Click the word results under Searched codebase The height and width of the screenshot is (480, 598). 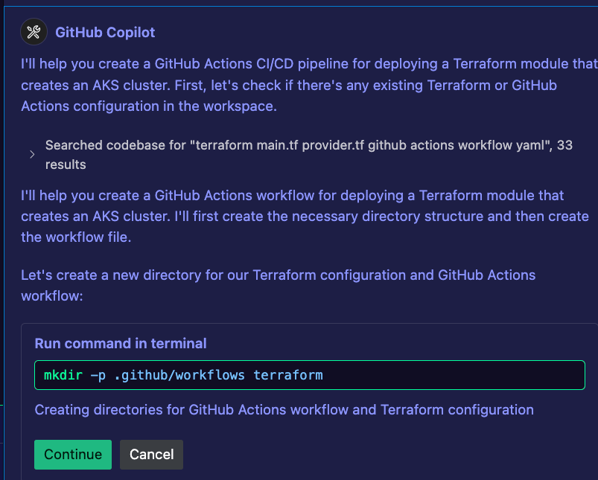(66, 164)
